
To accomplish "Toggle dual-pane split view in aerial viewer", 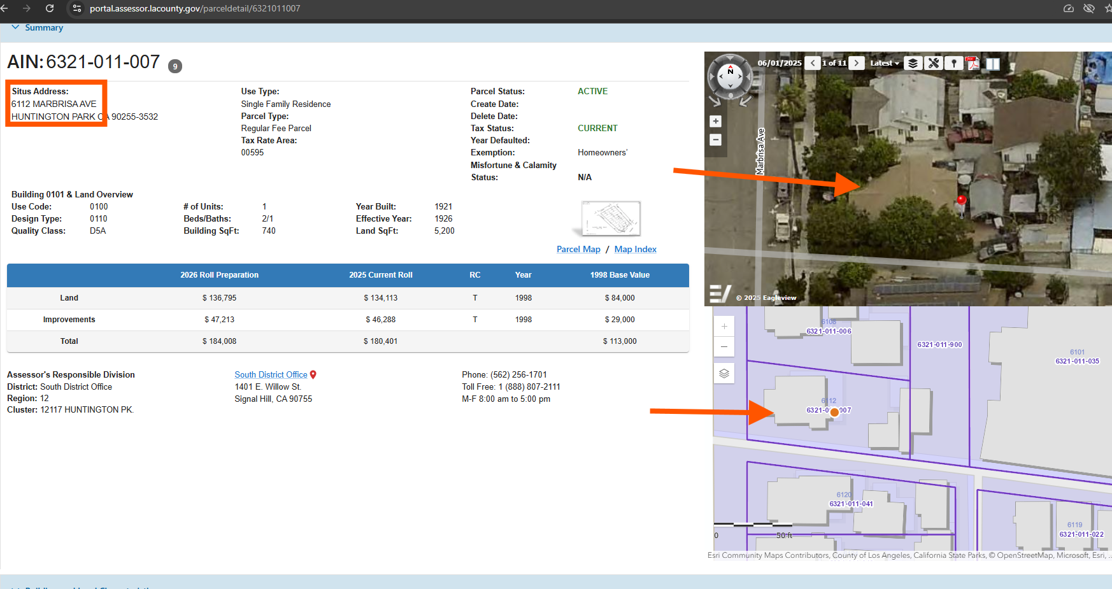I will [993, 64].
